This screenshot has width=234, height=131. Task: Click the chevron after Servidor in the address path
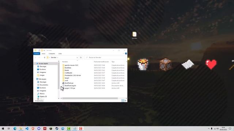click(58, 57)
